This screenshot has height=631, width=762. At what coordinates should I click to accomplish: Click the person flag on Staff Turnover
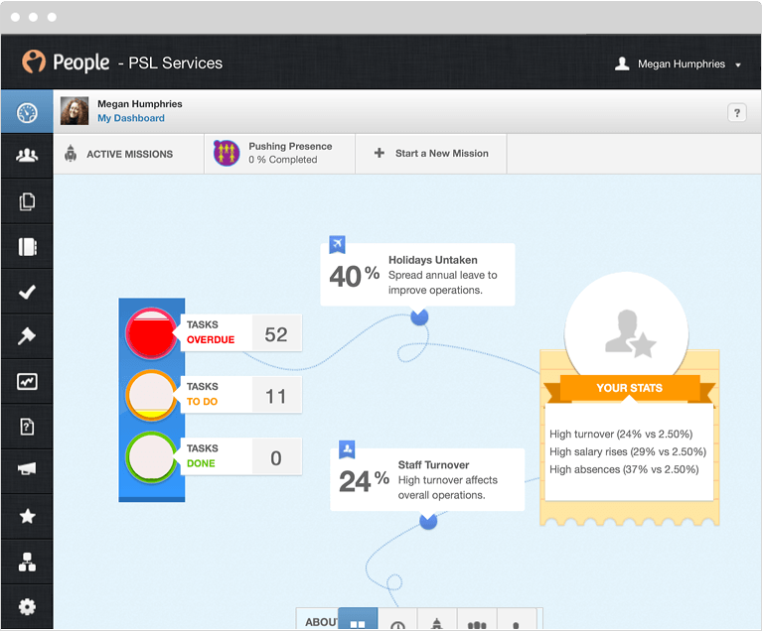[x=347, y=449]
